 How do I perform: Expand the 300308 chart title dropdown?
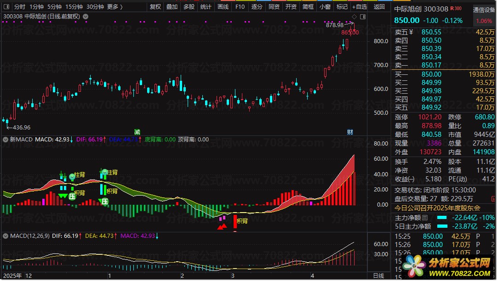pyautogui.click(x=85, y=16)
